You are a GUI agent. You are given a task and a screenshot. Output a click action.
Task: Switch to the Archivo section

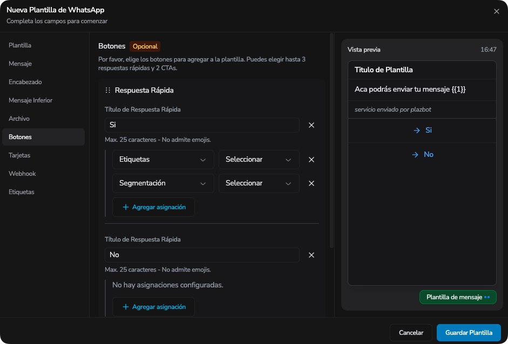43,119
